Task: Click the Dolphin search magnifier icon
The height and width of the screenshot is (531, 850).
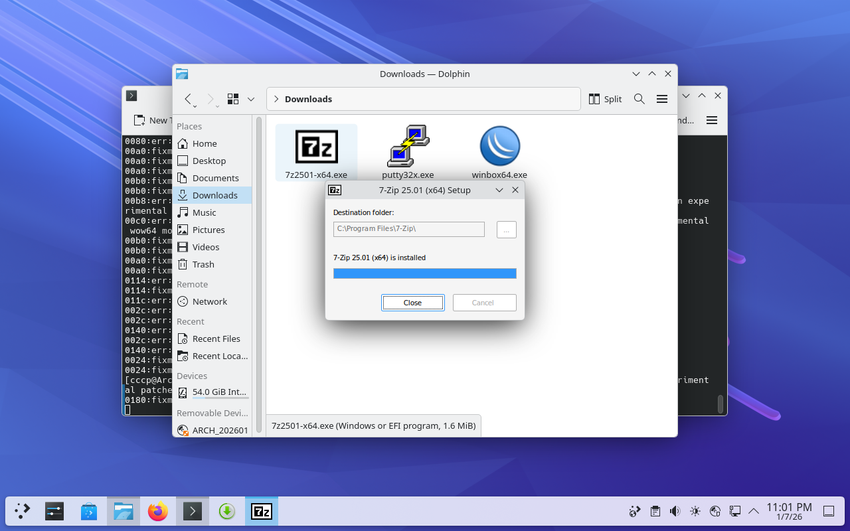Action: (x=639, y=99)
